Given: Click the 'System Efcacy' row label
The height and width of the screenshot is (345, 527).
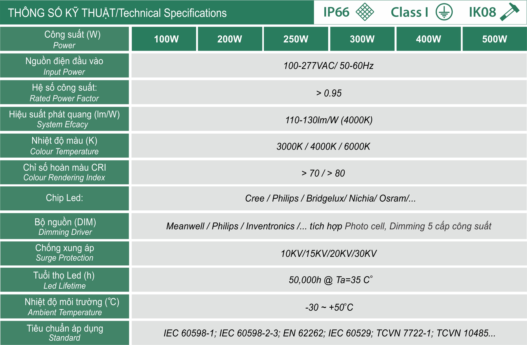Looking at the screenshot, I should coord(65,119).
